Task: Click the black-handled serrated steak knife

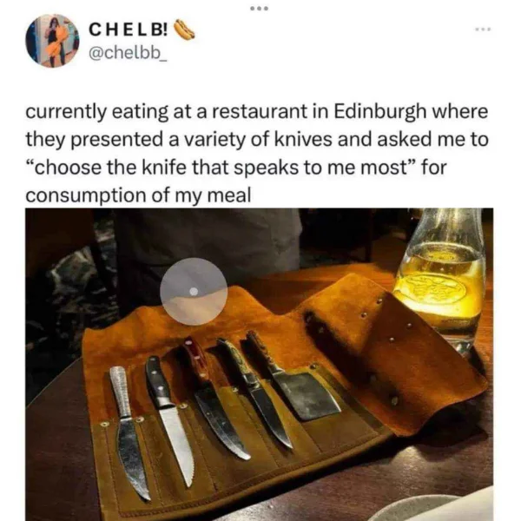Action: (169, 419)
